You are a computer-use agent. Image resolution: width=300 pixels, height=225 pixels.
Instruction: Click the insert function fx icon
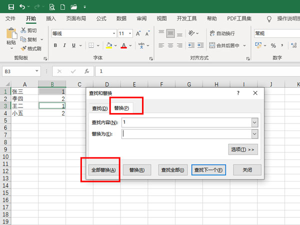point(86,71)
